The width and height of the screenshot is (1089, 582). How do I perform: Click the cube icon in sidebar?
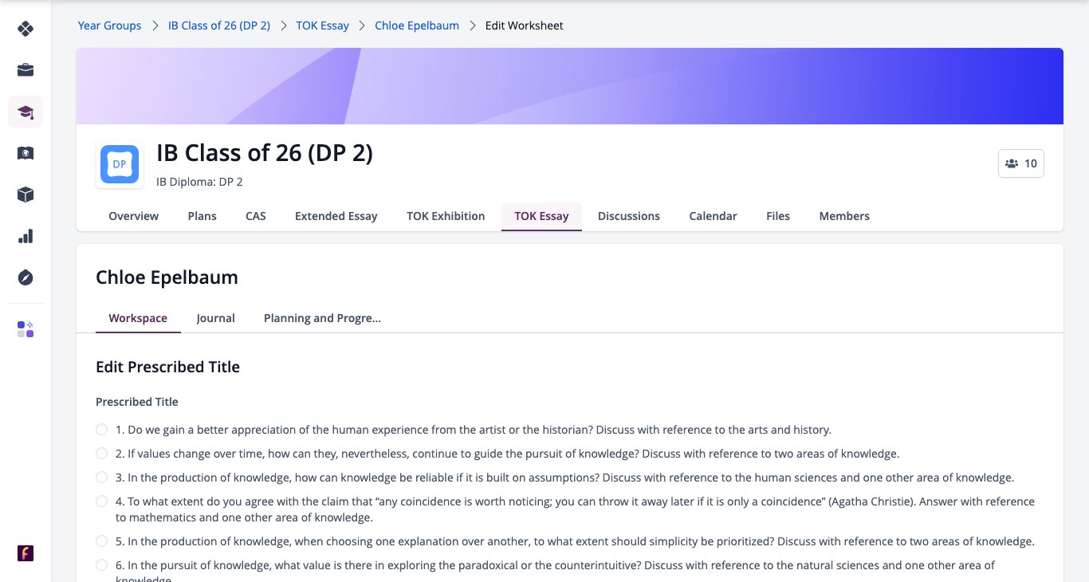26,195
